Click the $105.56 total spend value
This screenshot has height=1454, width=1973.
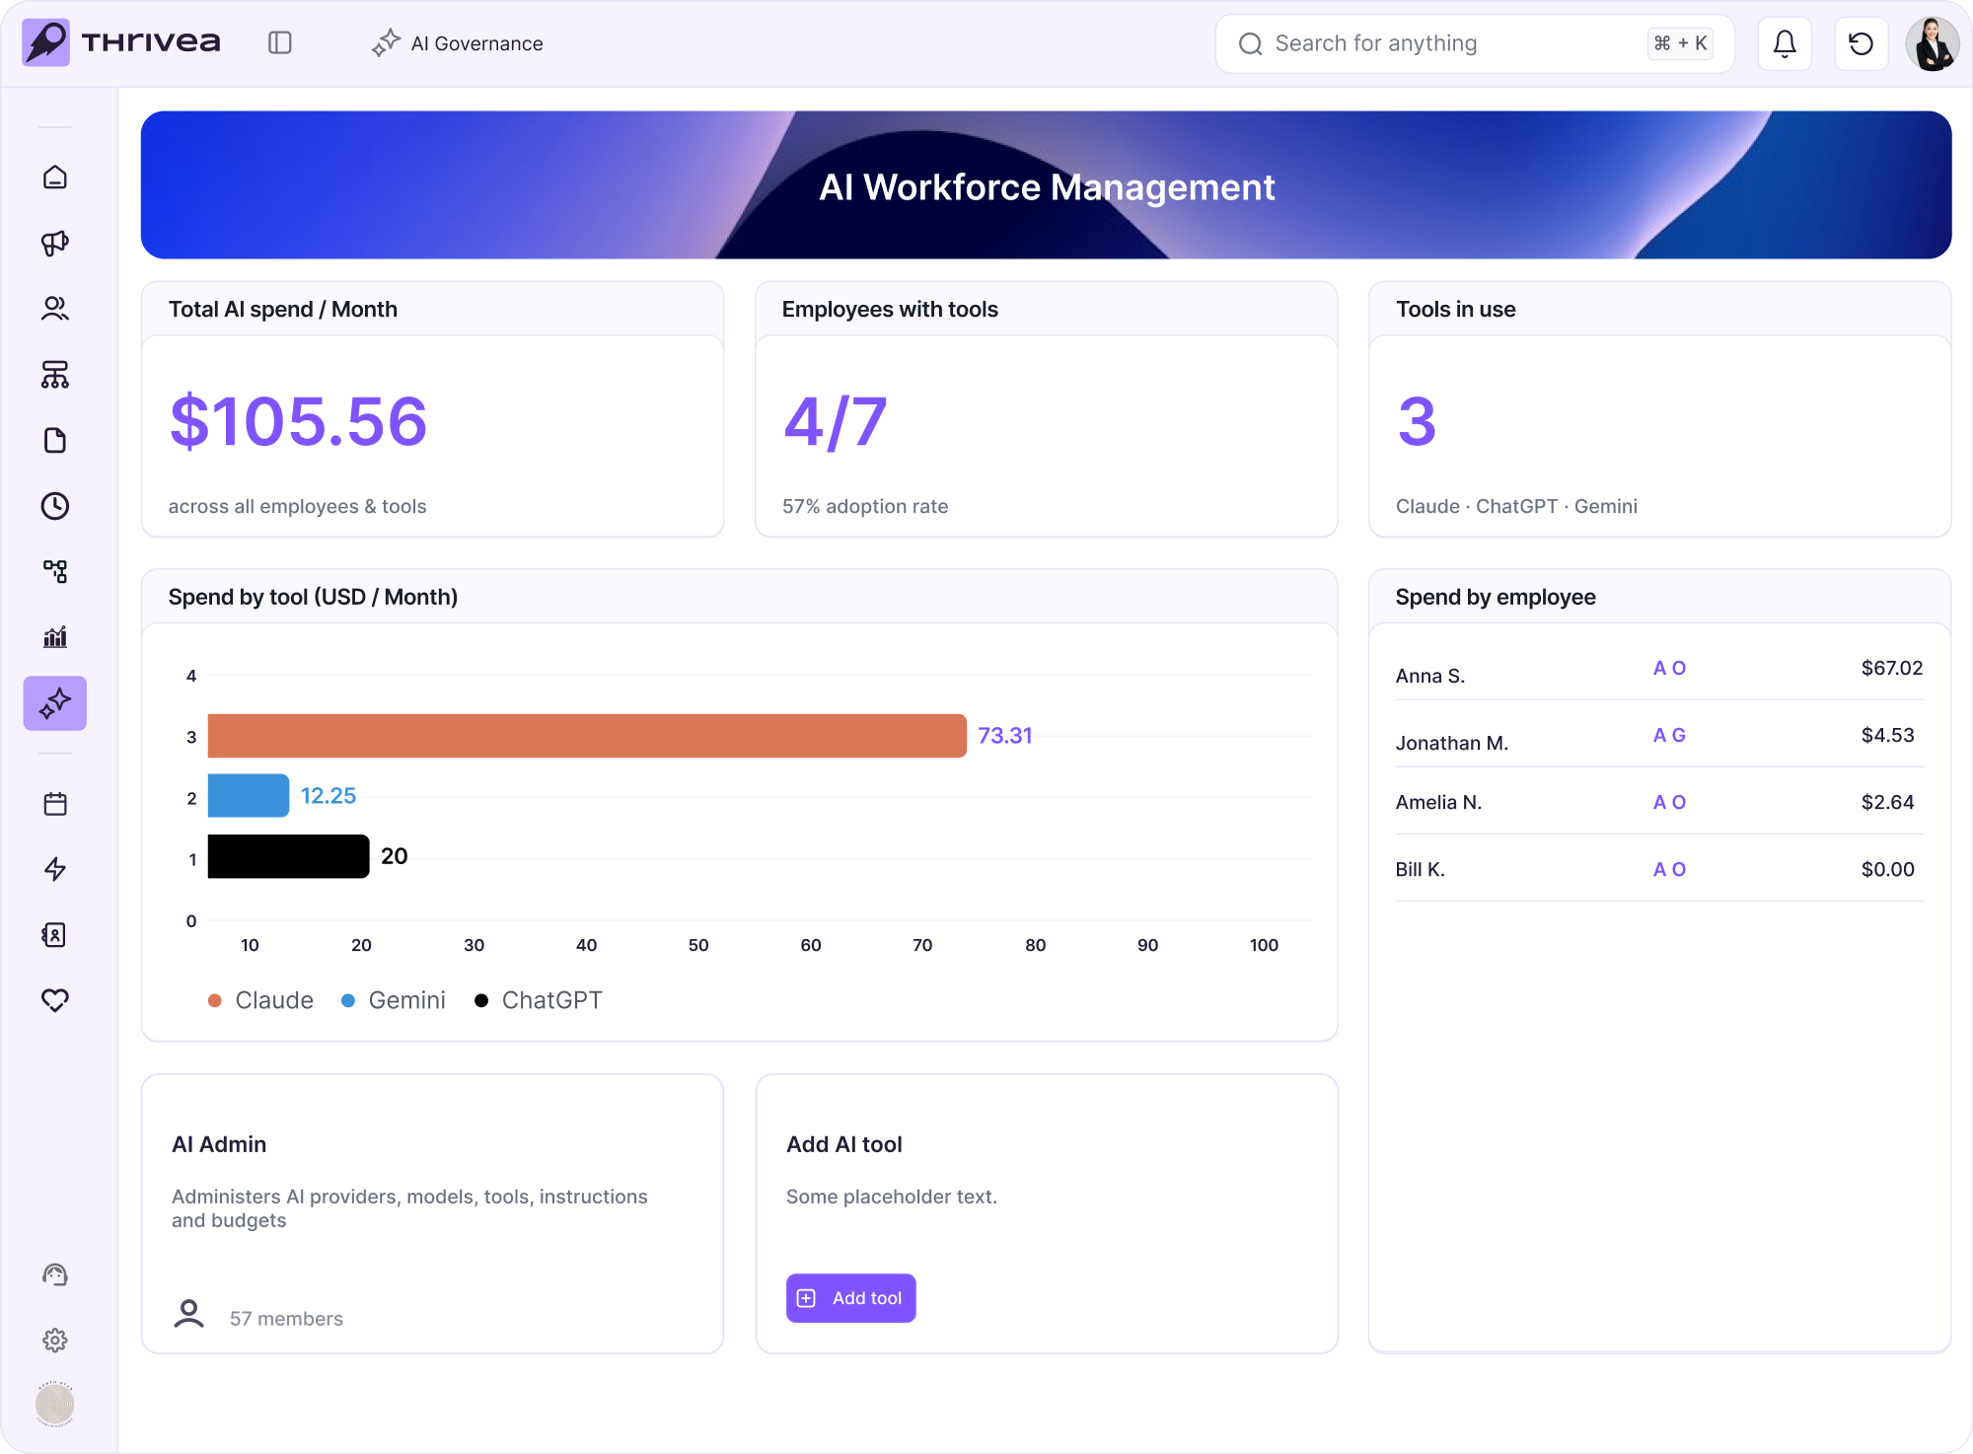click(x=299, y=422)
